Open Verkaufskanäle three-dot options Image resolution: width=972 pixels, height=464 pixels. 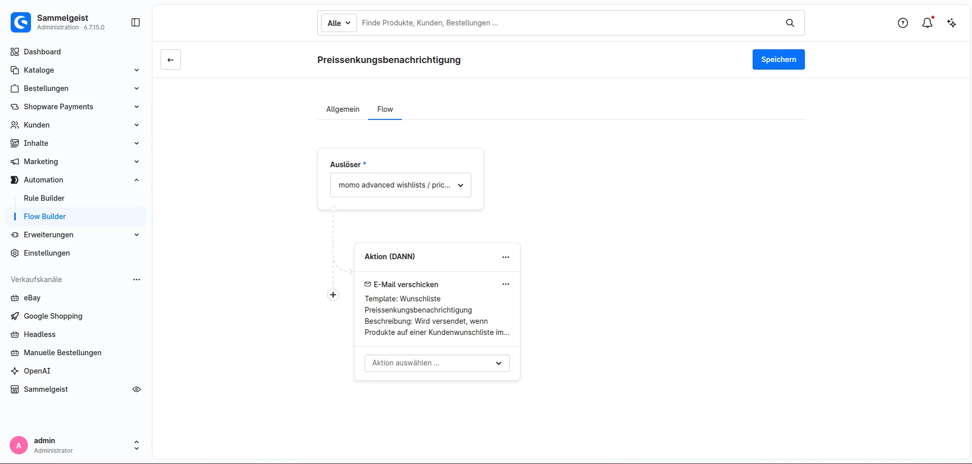coord(137,280)
